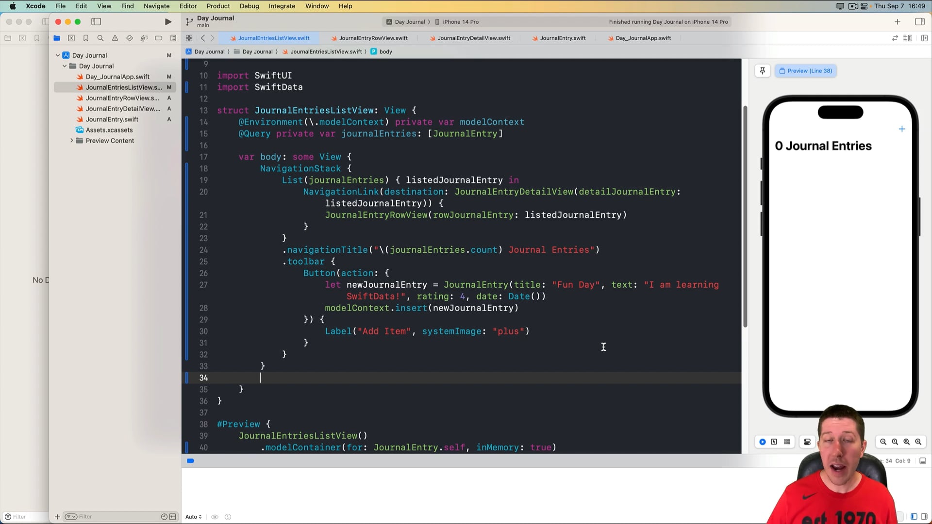This screenshot has width=932, height=524.
Task: Zoom out the preview canvas
Action: (x=883, y=442)
